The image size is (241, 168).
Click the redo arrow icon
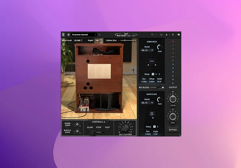[156, 35]
